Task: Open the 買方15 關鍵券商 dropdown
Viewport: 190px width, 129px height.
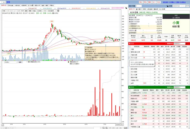Action: (179, 44)
